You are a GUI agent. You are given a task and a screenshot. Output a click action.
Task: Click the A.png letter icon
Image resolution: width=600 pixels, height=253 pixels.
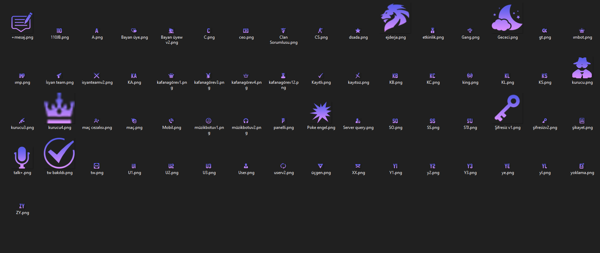pos(97,31)
